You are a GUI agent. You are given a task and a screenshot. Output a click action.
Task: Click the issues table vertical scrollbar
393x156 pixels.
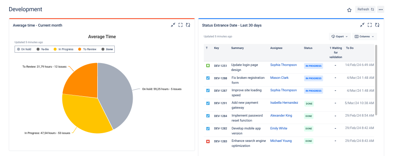coord(376,80)
